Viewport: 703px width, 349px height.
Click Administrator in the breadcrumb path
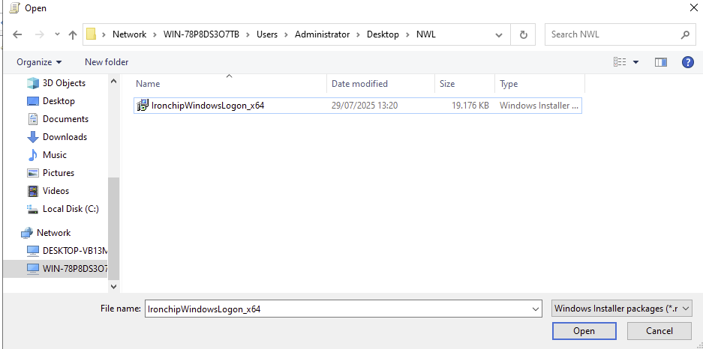tap(322, 34)
